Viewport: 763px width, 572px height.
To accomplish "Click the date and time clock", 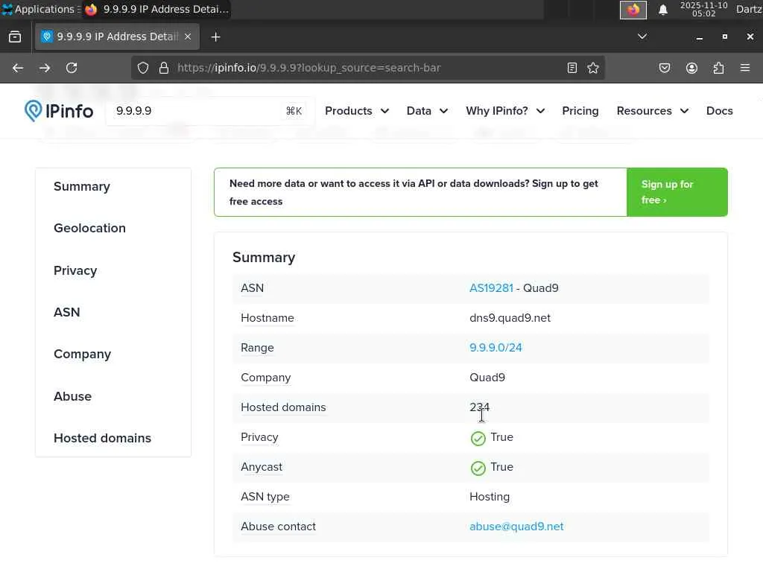I will 703,9.
